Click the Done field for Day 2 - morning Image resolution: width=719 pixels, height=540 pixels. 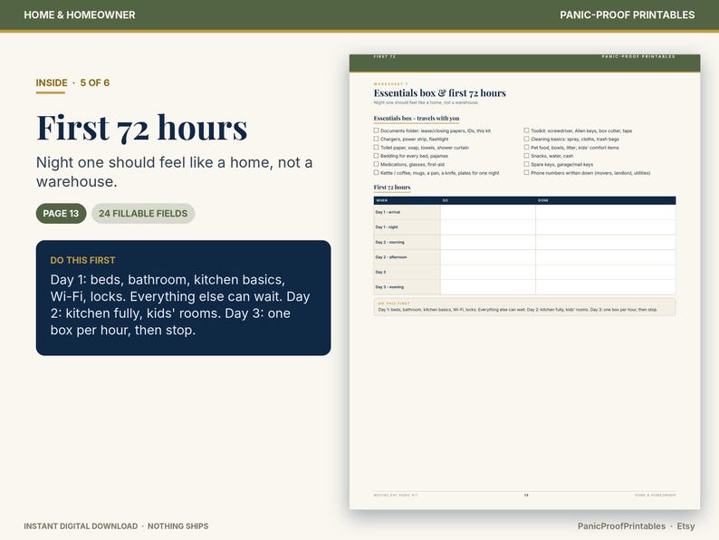tap(606, 242)
